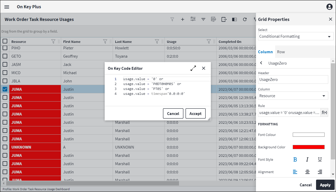Click the refresh grid icon
This screenshot has width=336, height=192.
(x=245, y=19)
